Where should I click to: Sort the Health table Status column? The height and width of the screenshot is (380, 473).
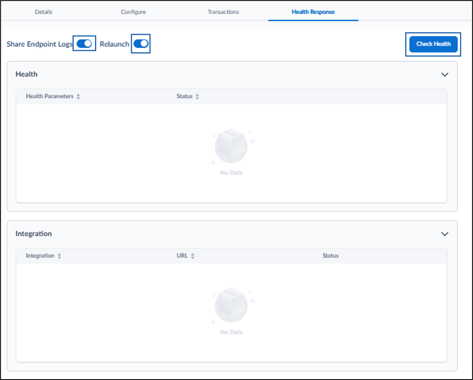[x=197, y=97]
